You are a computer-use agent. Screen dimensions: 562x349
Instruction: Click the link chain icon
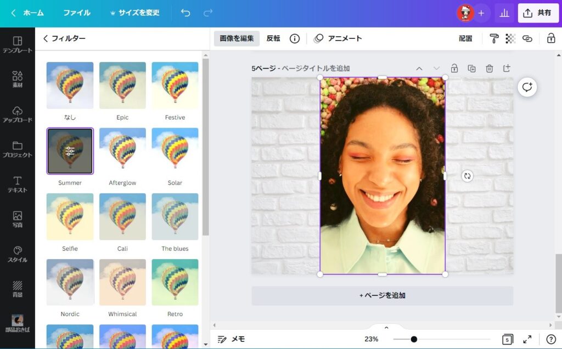527,38
